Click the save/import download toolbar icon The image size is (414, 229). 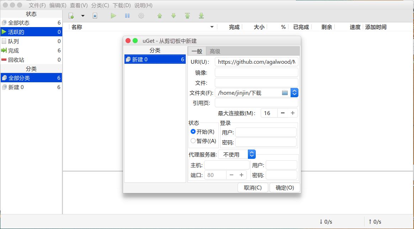coord(95,16)
